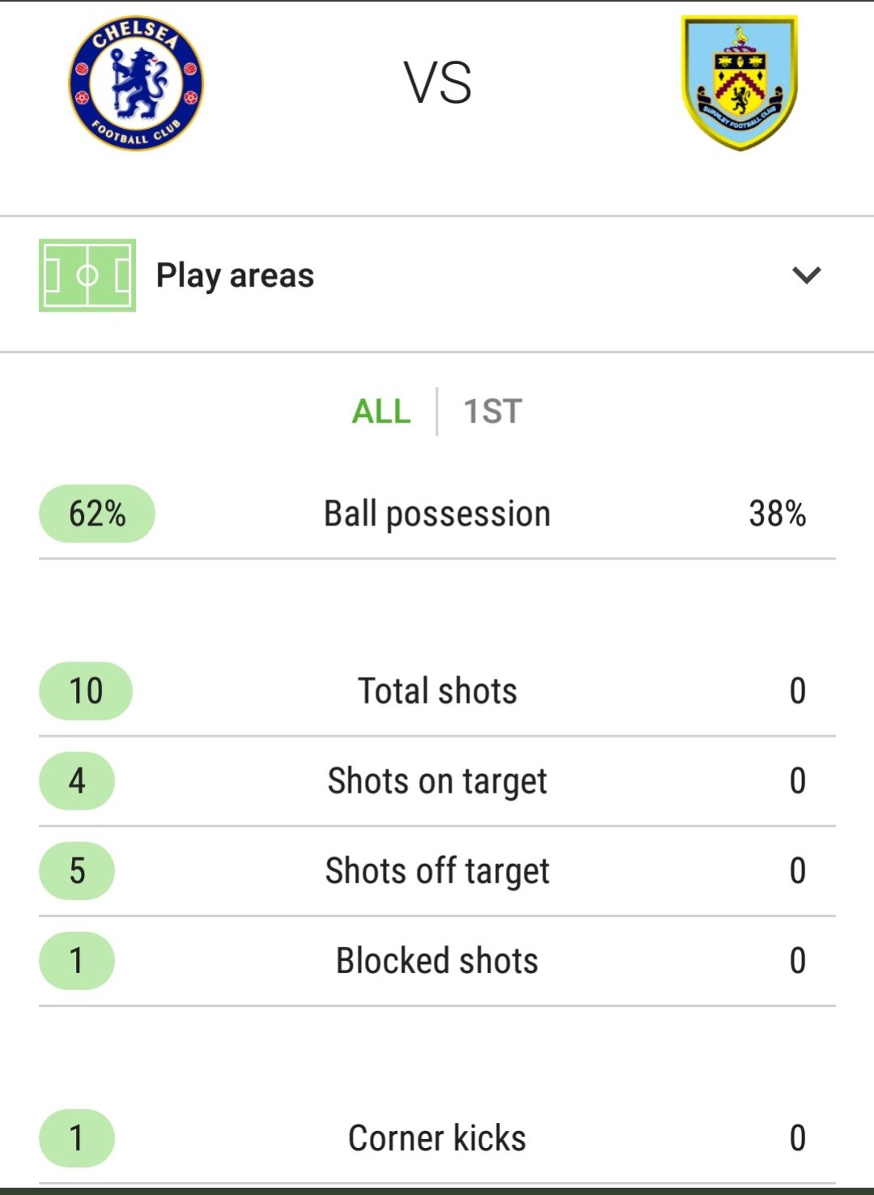The width and height of the screenshot is (874, 1195).
Task: Tap the Shots off target badge showing 5
Action: coord(77,870)
